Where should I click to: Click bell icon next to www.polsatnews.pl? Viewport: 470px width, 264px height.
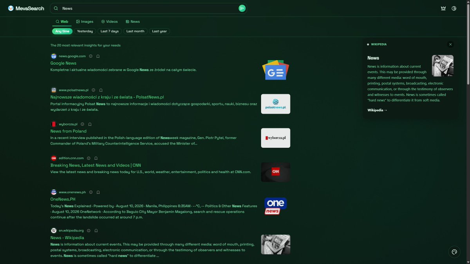[x=101, y=90]
